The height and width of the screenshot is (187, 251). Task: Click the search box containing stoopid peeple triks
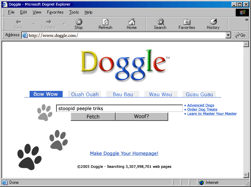tap(119, 108)
